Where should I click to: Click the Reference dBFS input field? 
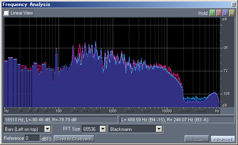32,138
